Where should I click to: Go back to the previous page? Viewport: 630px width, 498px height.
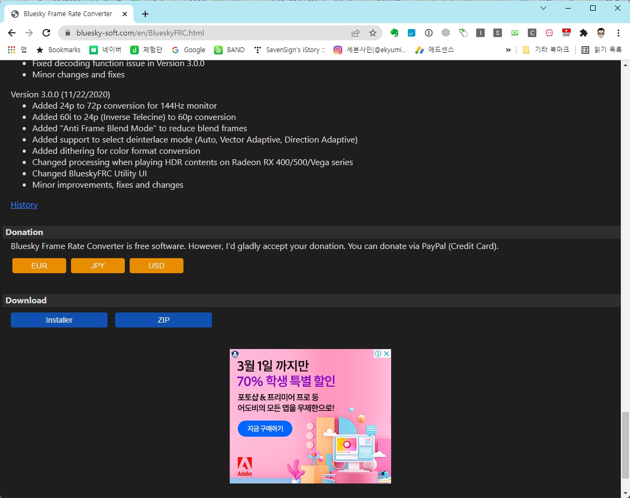[12, 33]
